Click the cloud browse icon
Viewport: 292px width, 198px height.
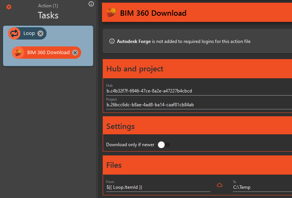click(x=220, y=185)
